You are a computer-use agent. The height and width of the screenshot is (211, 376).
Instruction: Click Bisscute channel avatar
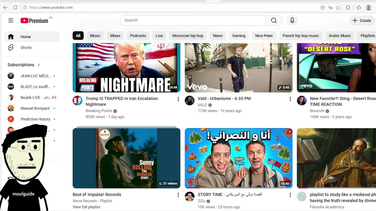(x=302, y=101)
